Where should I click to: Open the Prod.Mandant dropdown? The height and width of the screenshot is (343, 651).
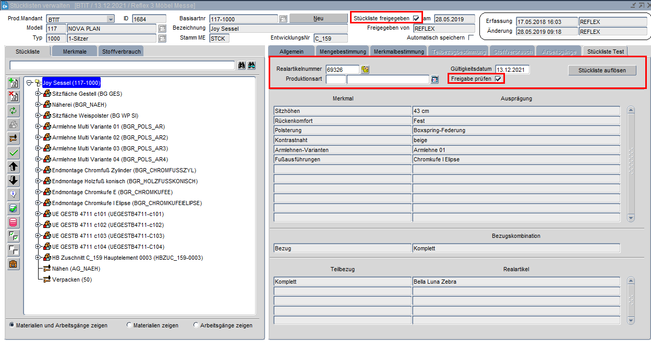[x=110, y=19]
